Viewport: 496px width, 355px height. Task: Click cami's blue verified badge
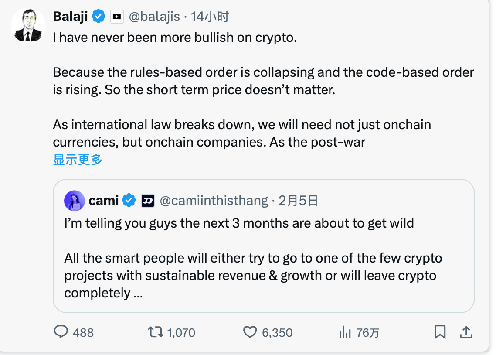(129, 200)
